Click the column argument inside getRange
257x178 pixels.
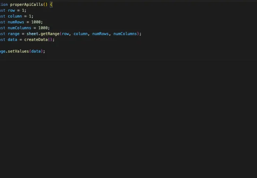tap(80, 34)
